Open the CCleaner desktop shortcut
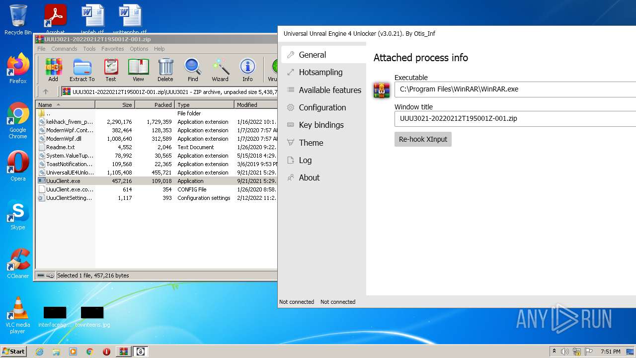This screenshot has height=358, width=636. coord(18,264)
